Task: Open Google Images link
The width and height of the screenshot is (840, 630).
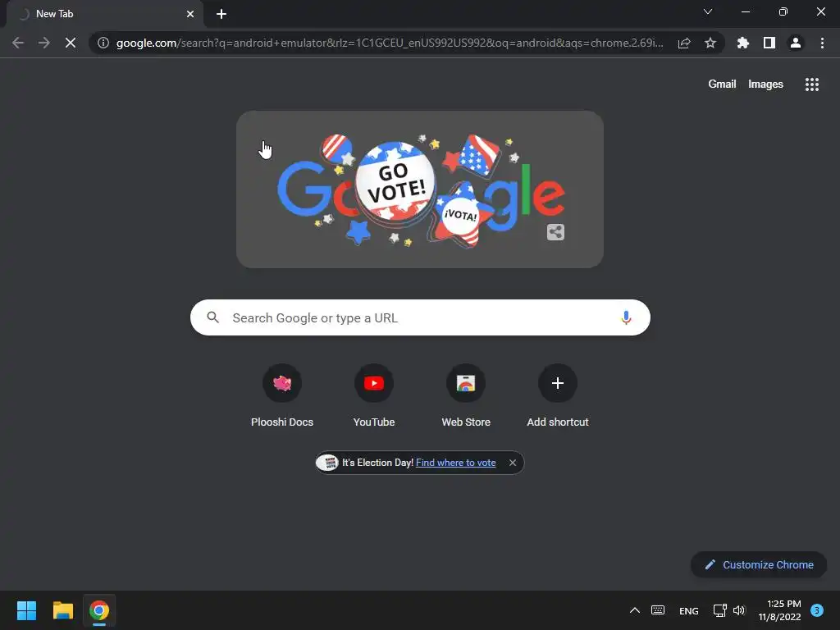Action: pos(765,84)
